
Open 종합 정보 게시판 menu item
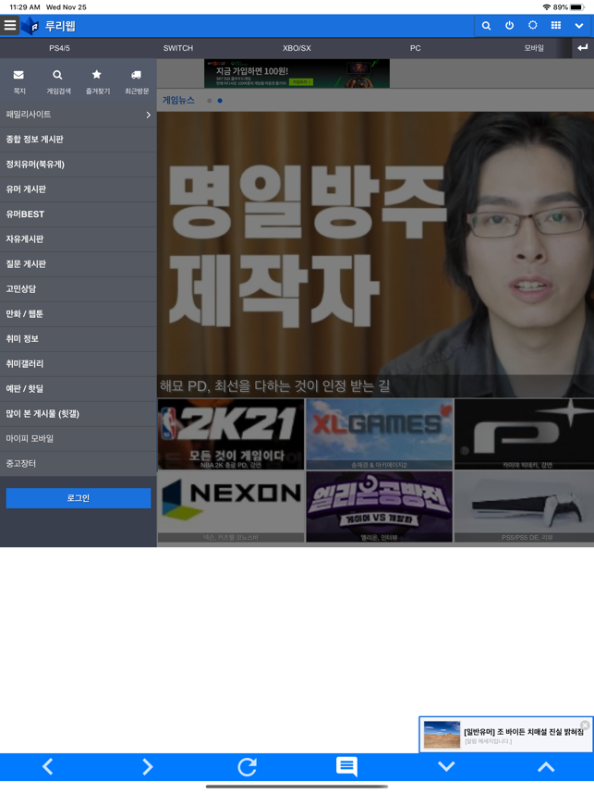click(x=79, y=139)
